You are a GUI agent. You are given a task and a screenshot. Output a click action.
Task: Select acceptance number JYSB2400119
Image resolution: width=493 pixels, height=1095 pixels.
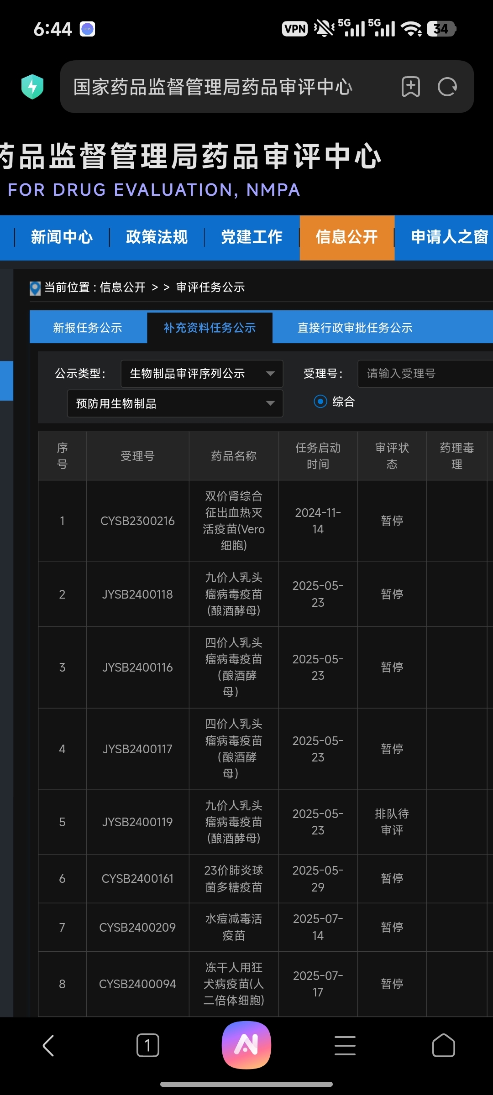click(x=137, y=822)
